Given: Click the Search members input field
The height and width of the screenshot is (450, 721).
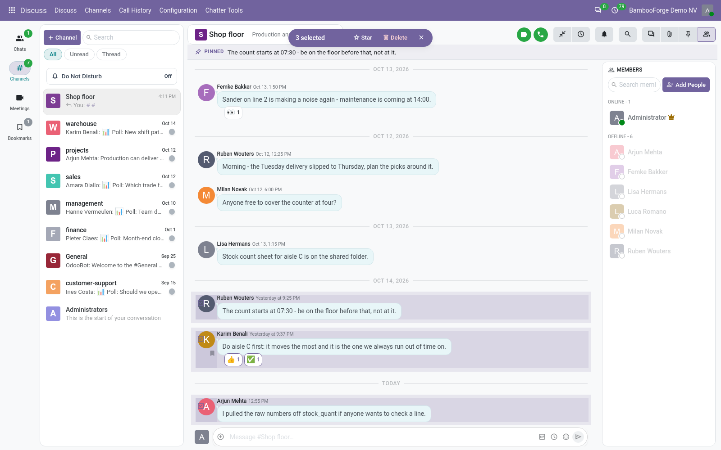Looking at the screenshot, I should pyautogui.click(x=634, y=85).
